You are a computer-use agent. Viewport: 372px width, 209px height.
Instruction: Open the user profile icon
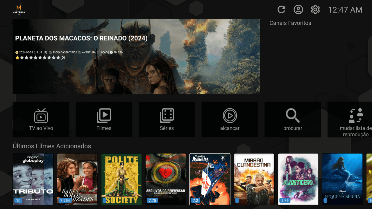[x=298, y=10]
